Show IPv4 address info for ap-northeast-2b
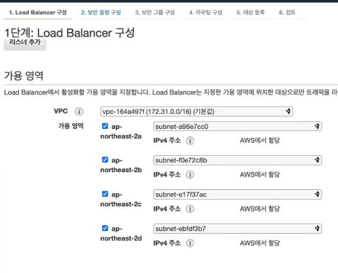338x273 pixels. coord(190,175)
